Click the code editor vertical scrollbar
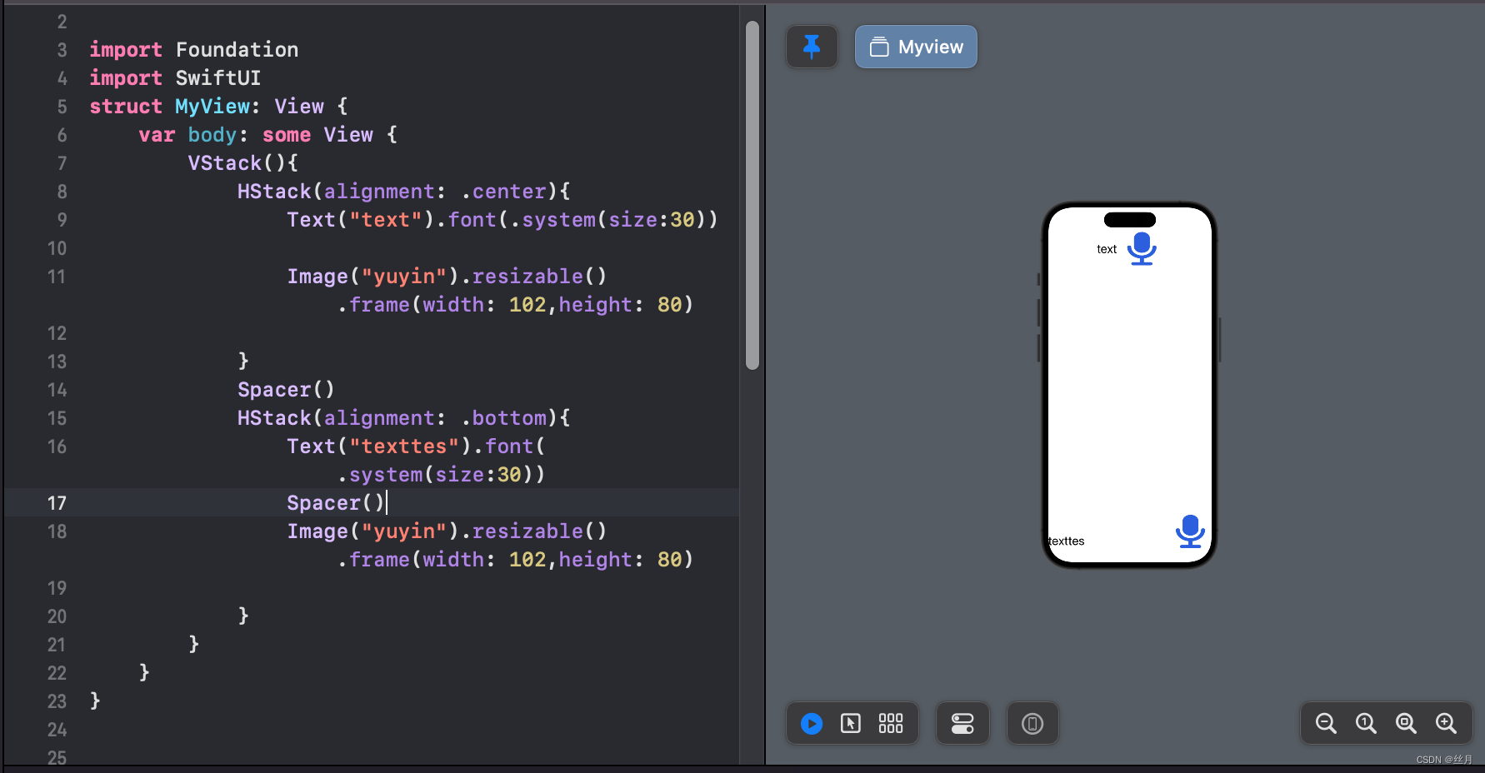This screenshot has height=773, width=1485. [752, 195]
